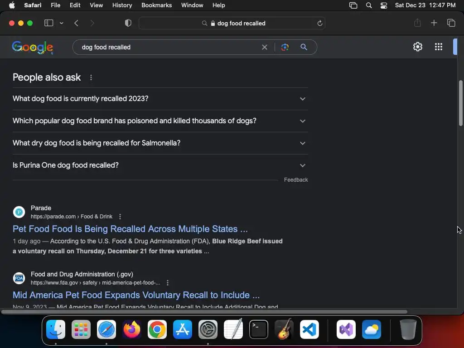Image resolution: width=464 pixels, height=348 pixels.
Task: Launch Firefox from the Dock
Action: point(132,329)
